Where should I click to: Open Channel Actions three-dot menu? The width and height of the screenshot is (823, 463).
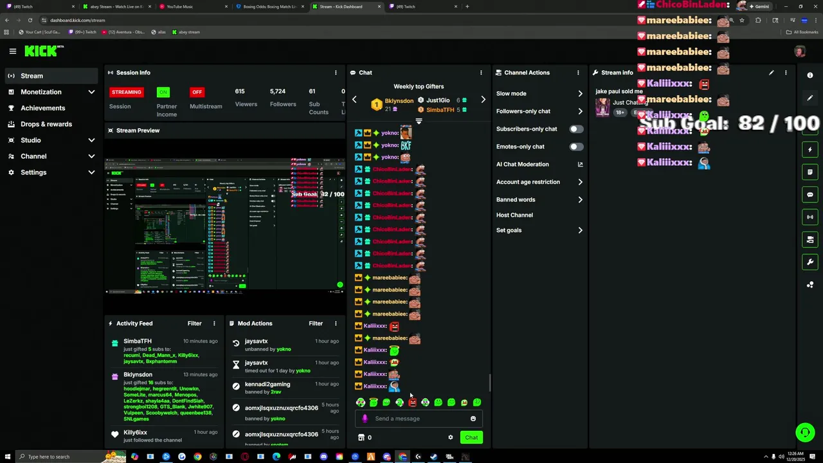578,73
